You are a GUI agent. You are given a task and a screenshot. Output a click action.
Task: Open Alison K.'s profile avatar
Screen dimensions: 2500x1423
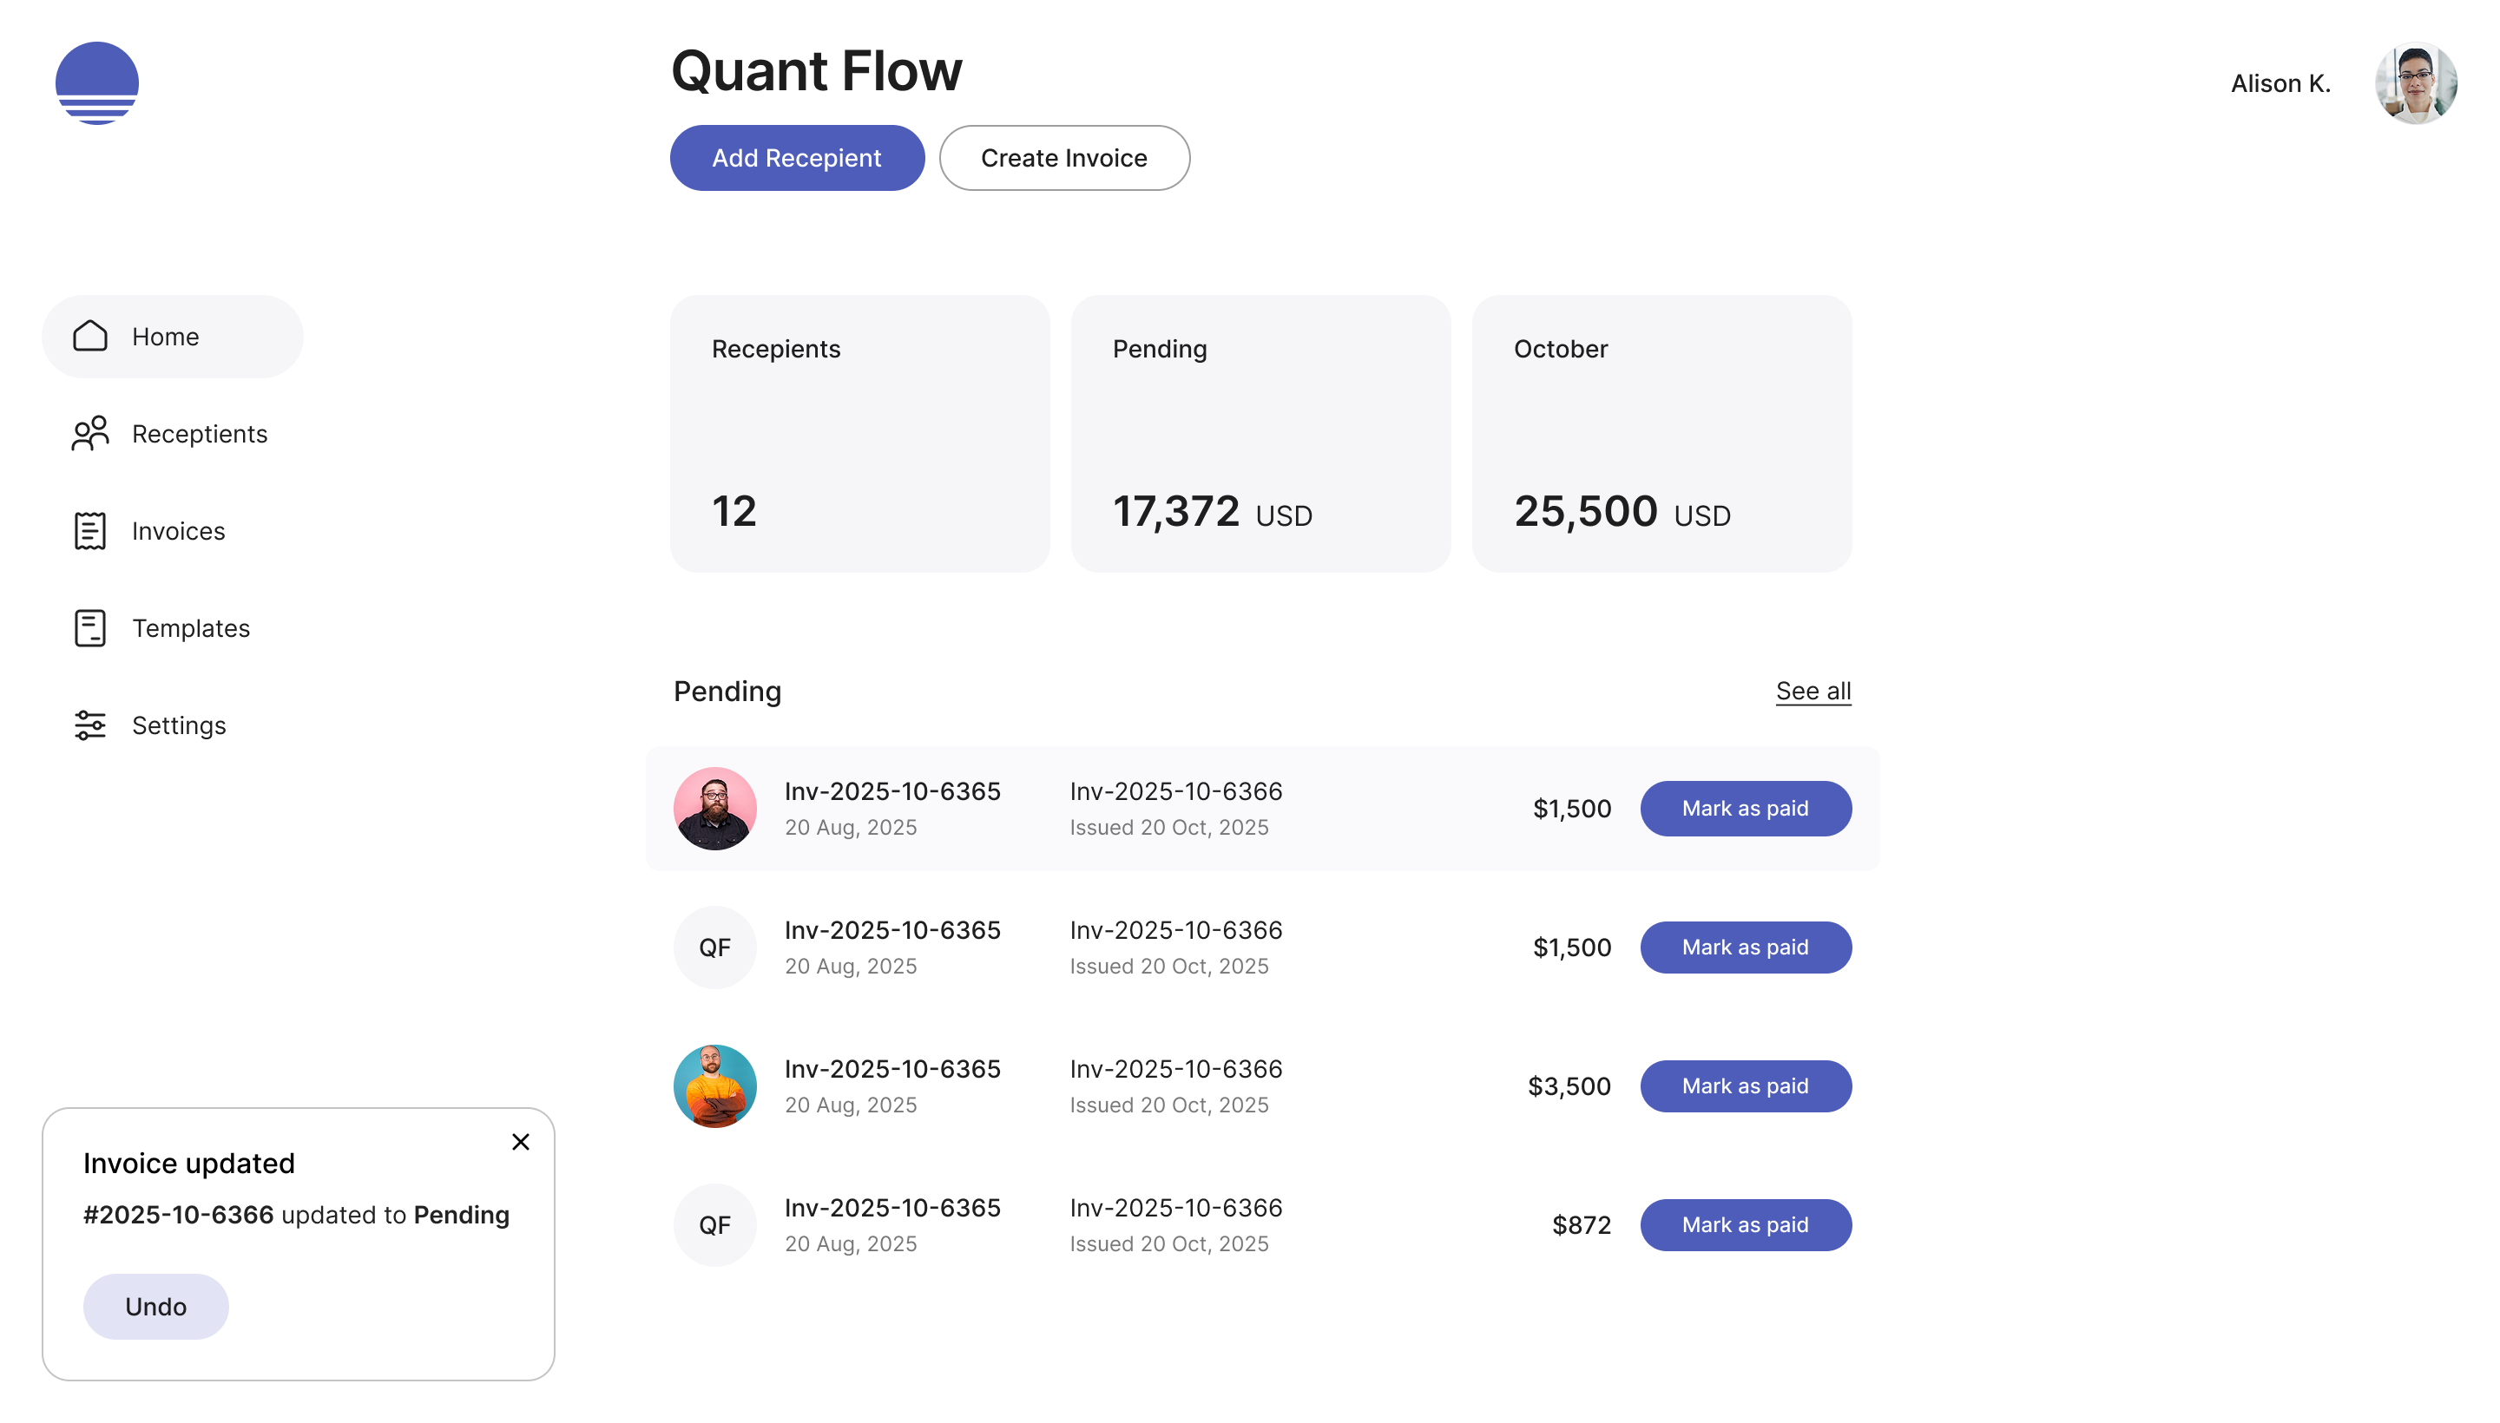click(2416, 83)
